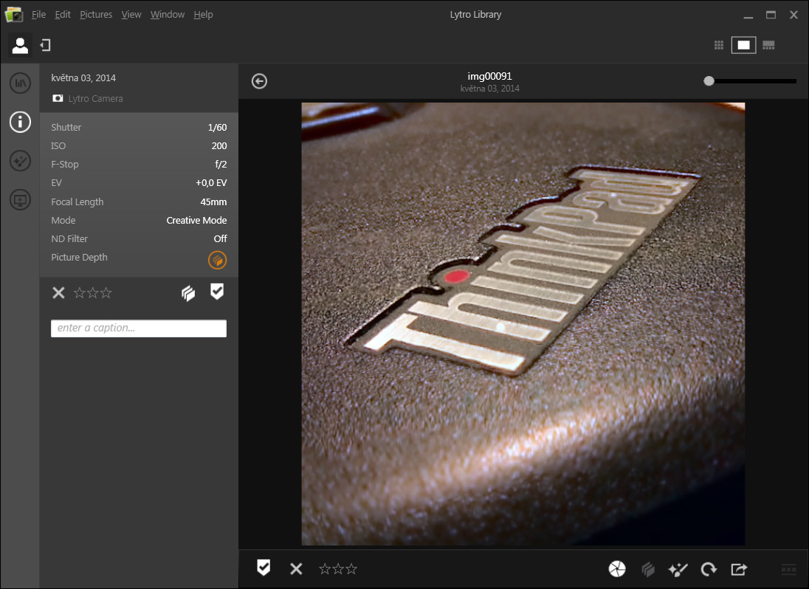
Task: Open the Window menu
Action: pyautogui.click(x=167, y=15)
